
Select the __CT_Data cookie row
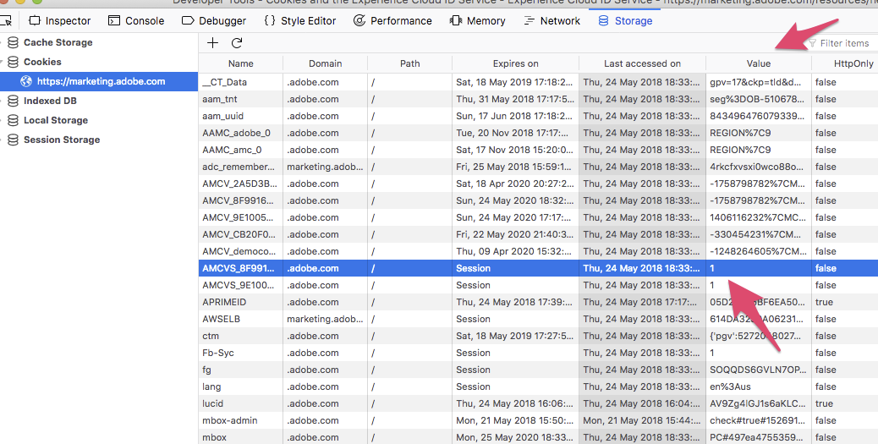(x=538, y=82)
